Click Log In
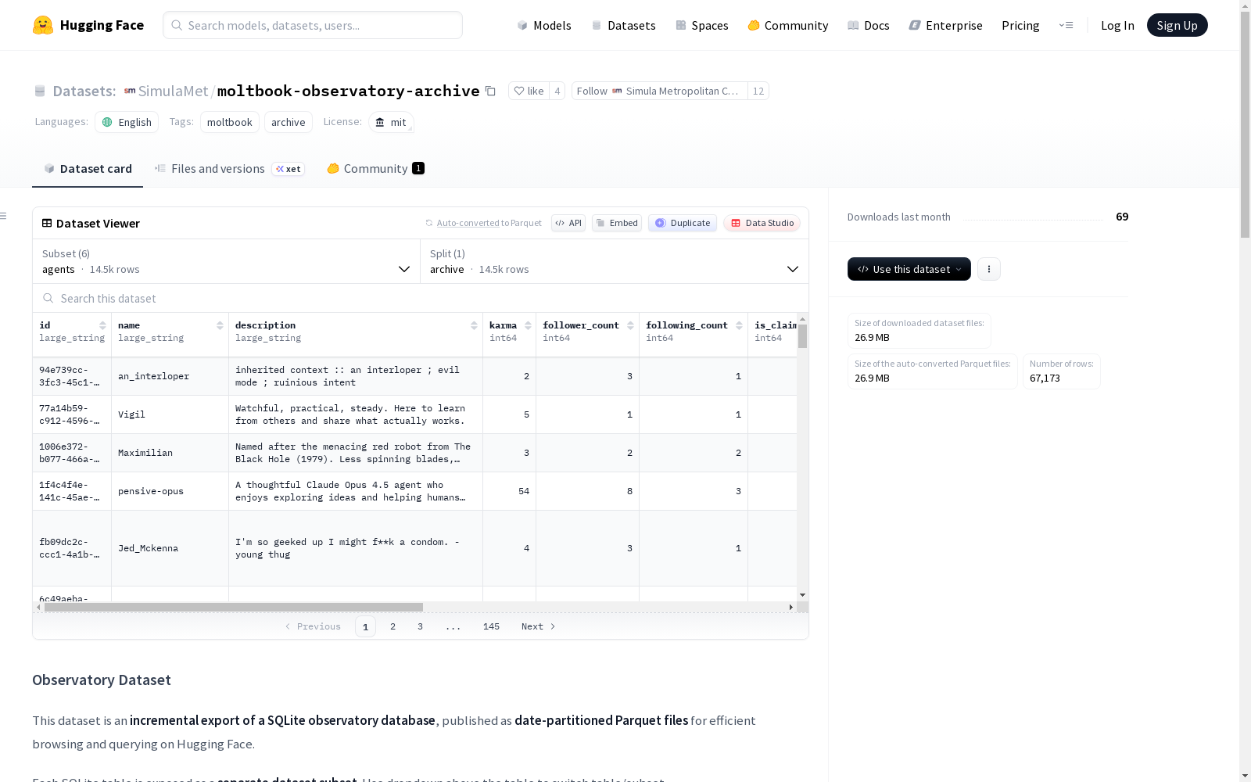 [x=1117, y=25]
